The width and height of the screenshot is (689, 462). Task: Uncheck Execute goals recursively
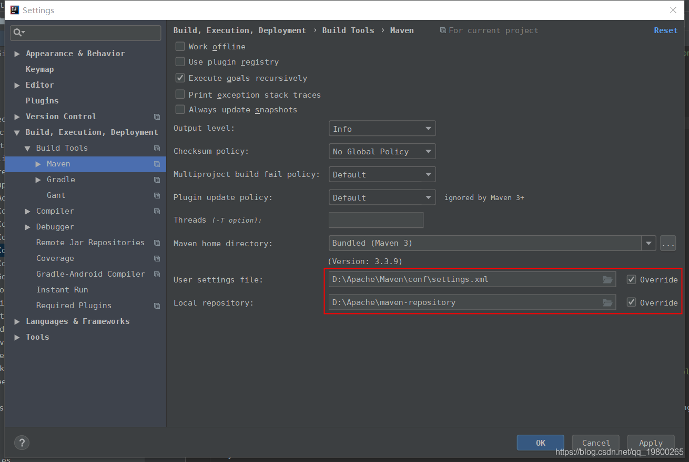[x=180, y=78]
